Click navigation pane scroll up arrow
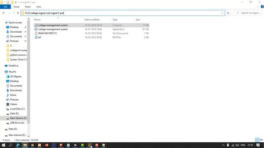This screenshot has width=264, height=148. click(x=28, y=19)
